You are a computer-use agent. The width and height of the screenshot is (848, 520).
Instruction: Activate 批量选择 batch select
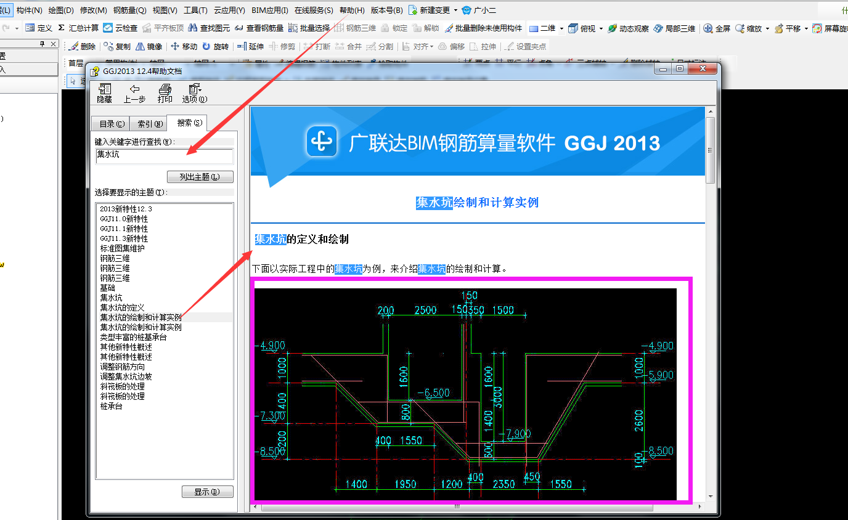[x=309, y=28]
